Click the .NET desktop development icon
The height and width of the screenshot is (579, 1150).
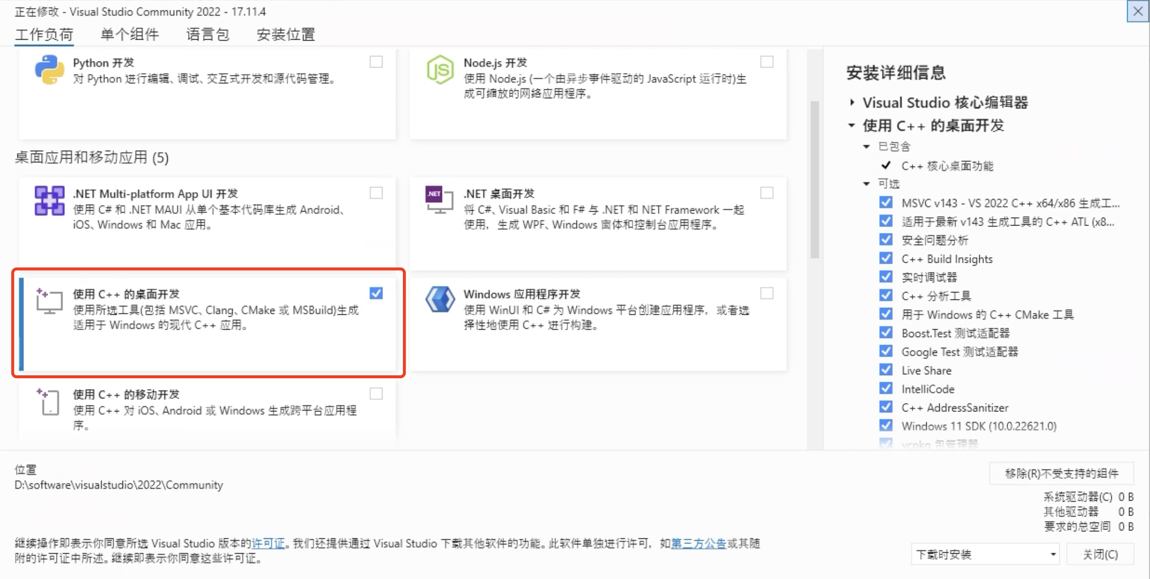click(440, 200)
